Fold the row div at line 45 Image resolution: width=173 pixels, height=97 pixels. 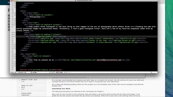click(x=15, y=23)
